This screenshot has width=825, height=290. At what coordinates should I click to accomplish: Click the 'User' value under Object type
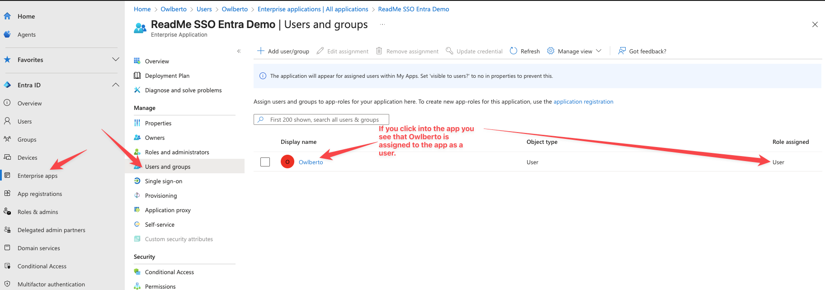tap(533, 162)
